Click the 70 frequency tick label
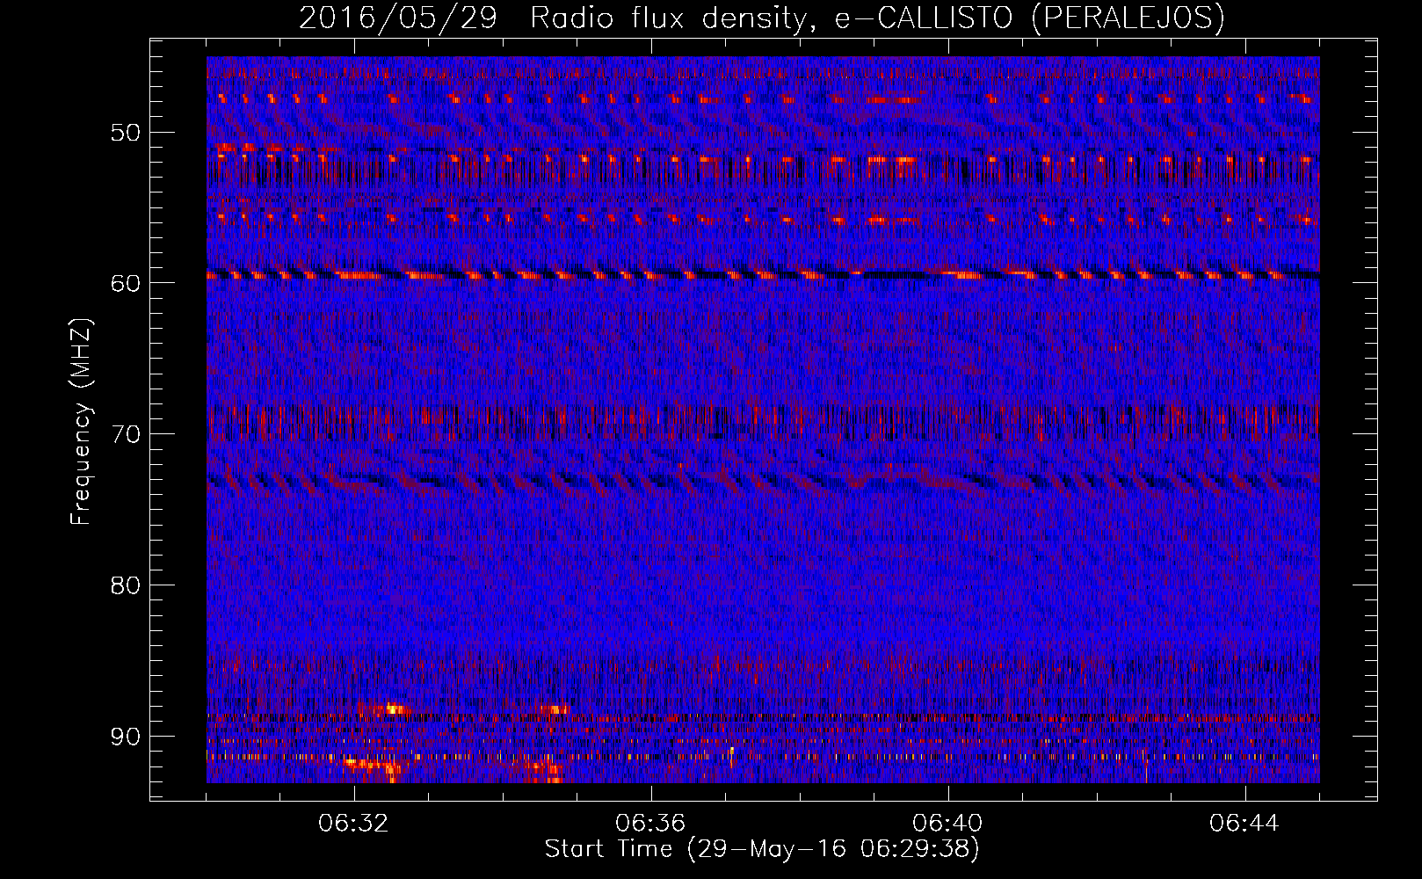The width and height of the screenshot is (1422, 879). [x=126, y=434]
